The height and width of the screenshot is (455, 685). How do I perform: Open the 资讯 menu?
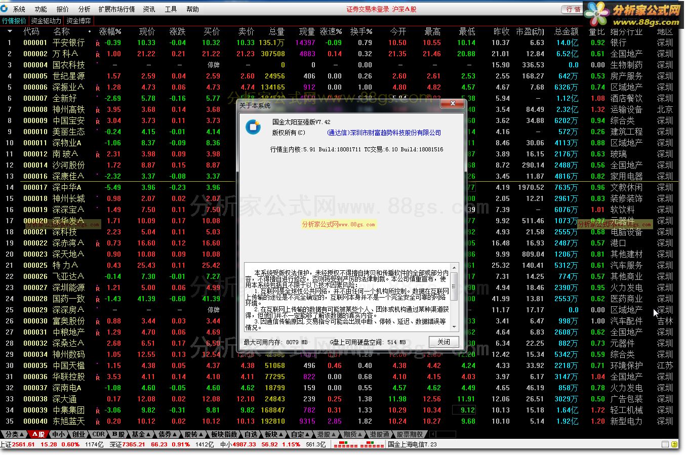pos(149,9)
